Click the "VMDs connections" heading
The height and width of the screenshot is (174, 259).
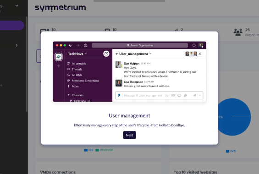58,172
